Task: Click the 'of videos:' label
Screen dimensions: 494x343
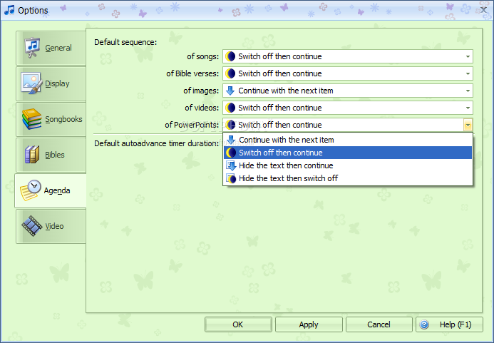Action: [x=202, y=108]
